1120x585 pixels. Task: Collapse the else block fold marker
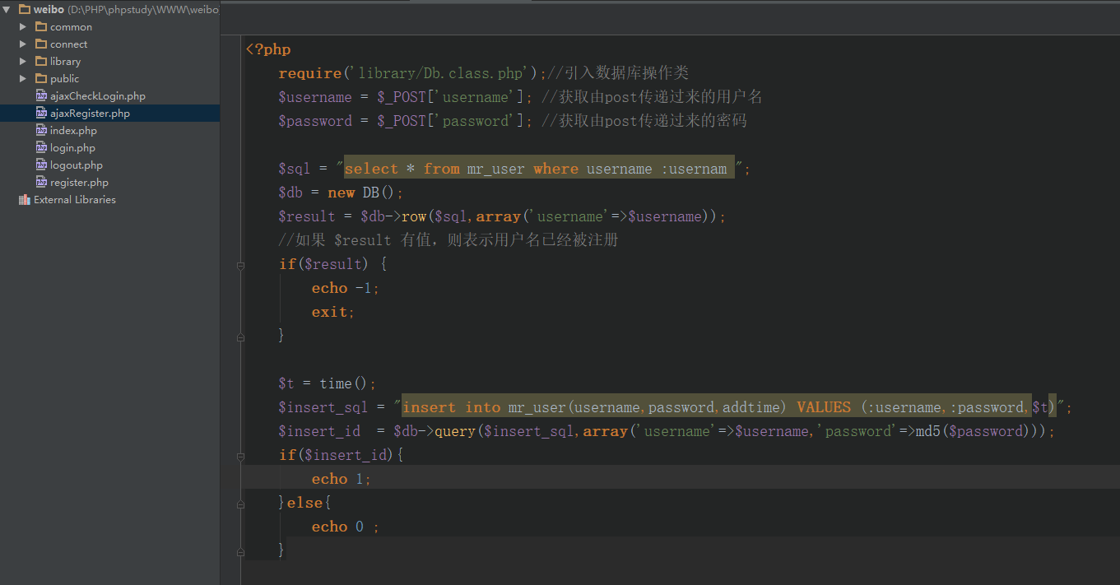(240, 504)
